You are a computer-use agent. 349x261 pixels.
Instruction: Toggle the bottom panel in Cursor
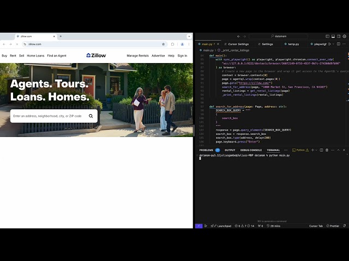pos(333,36)
